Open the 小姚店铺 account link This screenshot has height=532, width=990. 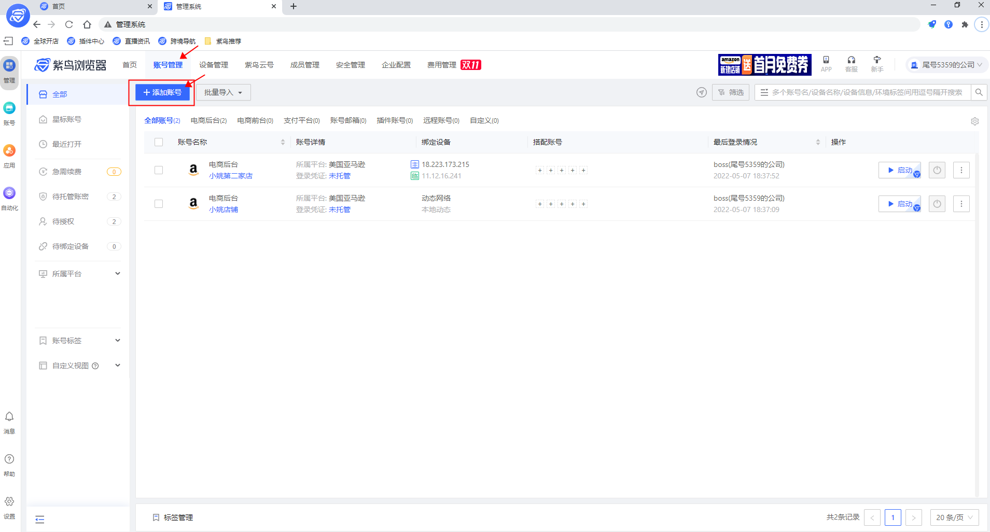pyautogui.click(x=223, y=209)
